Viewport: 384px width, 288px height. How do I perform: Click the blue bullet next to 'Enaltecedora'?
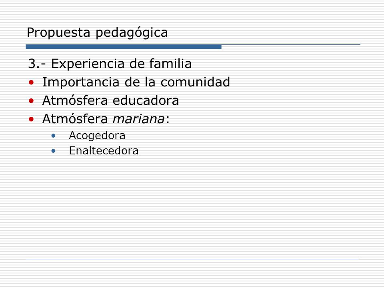coord(53,151)
